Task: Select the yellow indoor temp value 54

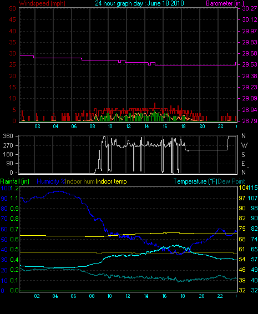Action: click(x=242, y=259)
